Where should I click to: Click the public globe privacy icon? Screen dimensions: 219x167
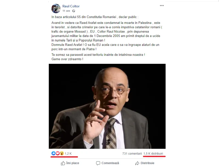(74, 11)
